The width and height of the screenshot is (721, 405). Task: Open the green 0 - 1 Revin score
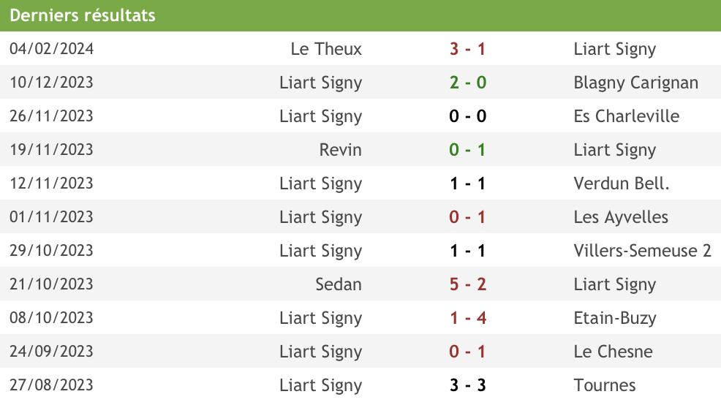[x=468, y=150]
